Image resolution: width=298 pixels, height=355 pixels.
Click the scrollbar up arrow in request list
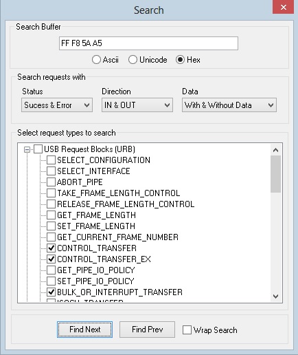[275, 150]
